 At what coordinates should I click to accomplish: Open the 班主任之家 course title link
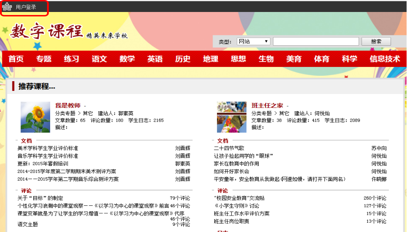tap(267, 106)
